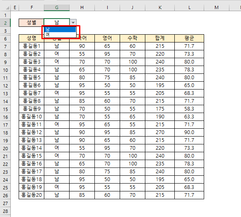The height and width of the screenshot is (217, 241).
Task: Click the 성명 table header cell
Action: pyautogui.click(x=31, y=38)
